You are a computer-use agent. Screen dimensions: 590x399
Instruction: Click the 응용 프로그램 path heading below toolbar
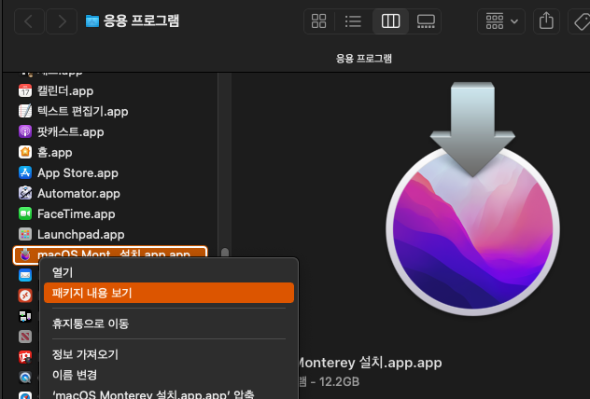click(363, 58)
